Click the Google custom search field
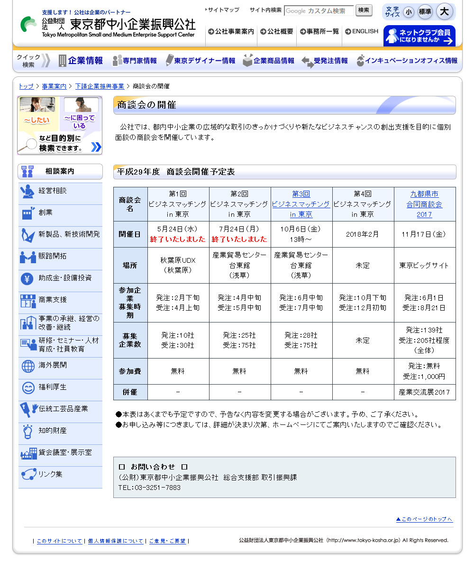This screenshot has width=474, height=562. [319, 10]
